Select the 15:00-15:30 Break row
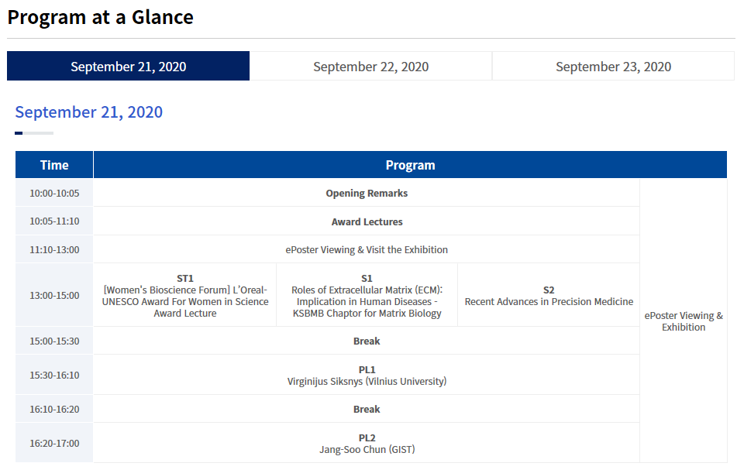Image resolution: width=744 pixels, height=470 pixels. tap(366, 341)
